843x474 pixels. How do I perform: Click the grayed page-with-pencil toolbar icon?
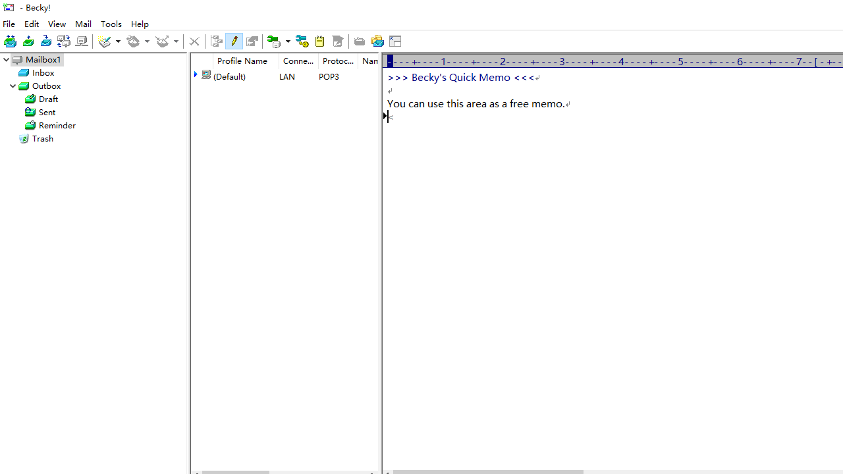click(338, 41)
